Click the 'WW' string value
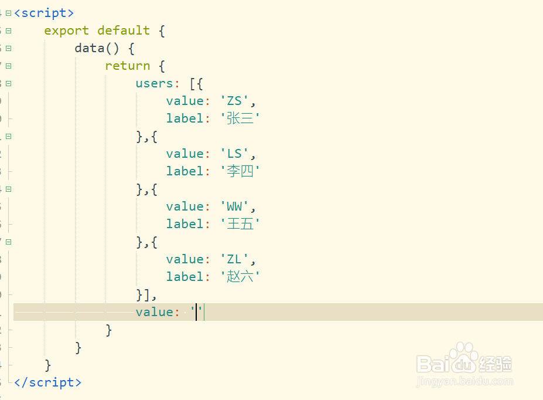543x400 pixels. [x=234, y=206]
